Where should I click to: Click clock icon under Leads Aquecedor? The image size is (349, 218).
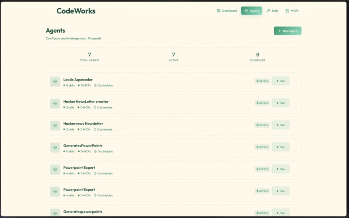pos(95,85)
